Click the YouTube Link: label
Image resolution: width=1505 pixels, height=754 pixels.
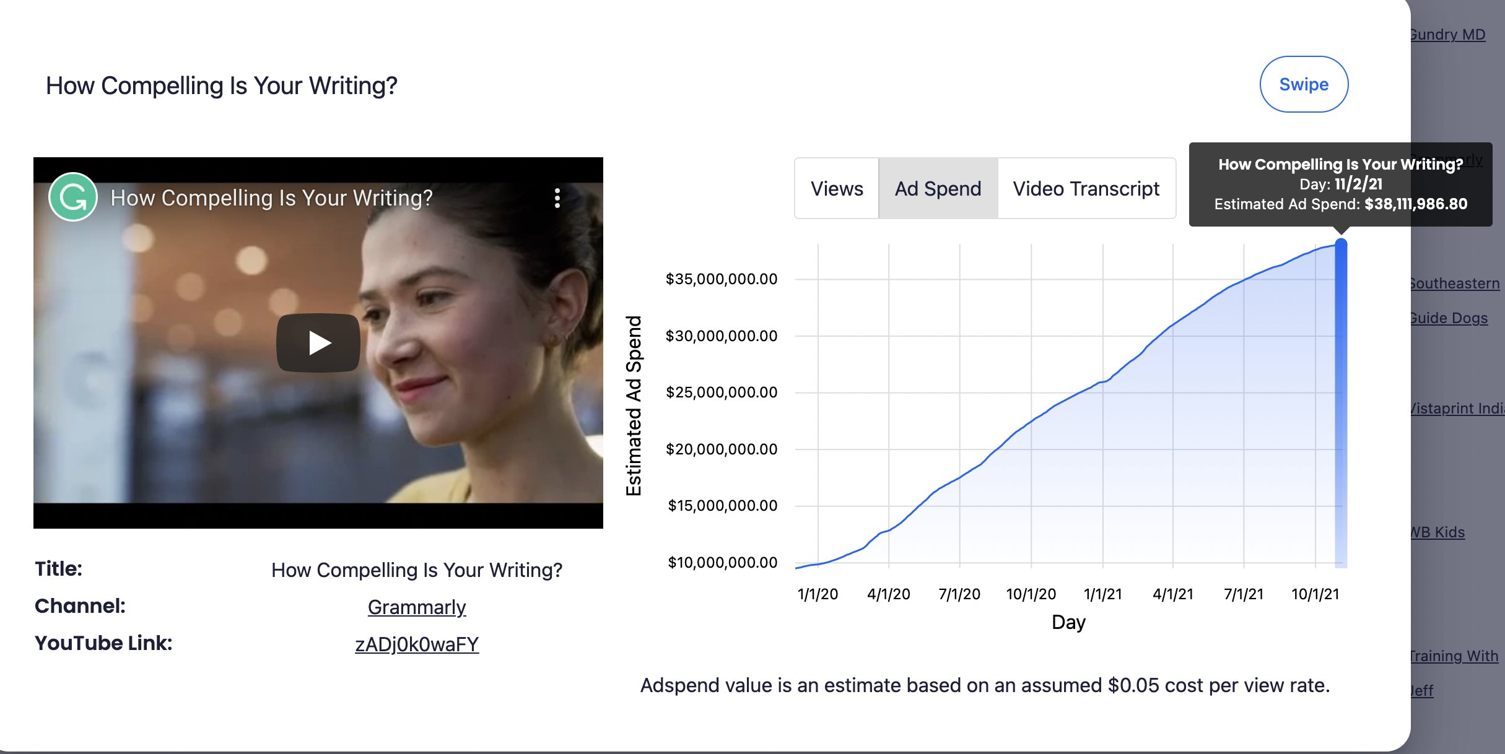coord(103,643)
